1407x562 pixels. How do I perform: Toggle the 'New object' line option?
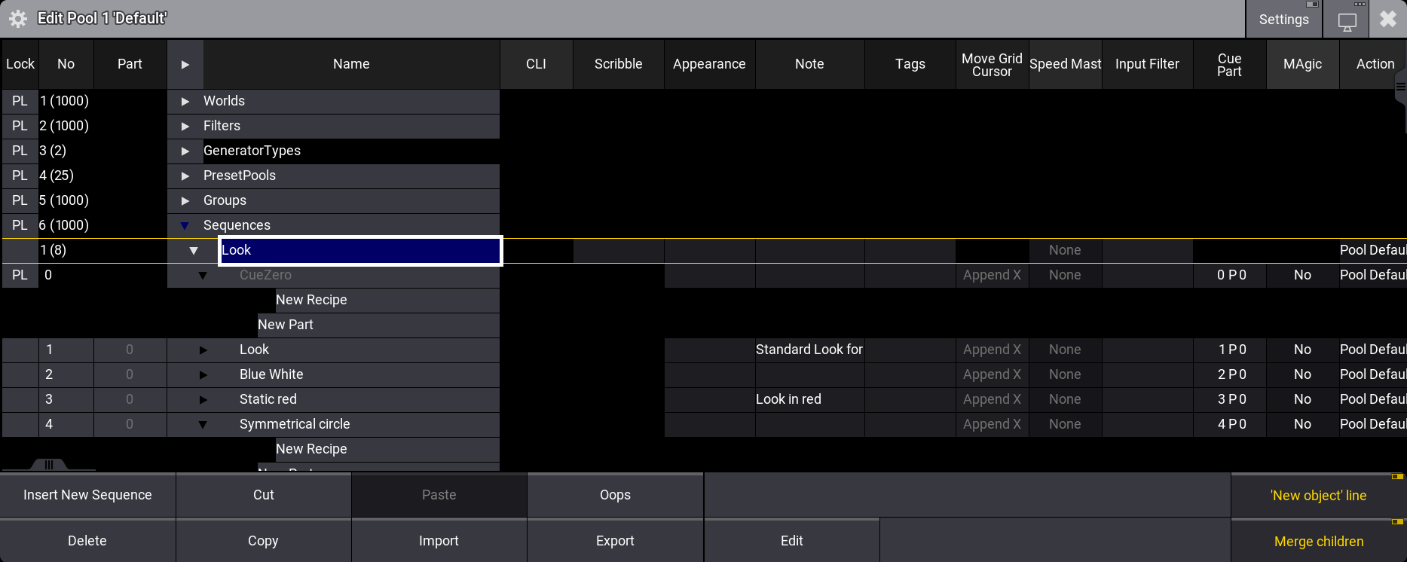pyautogui.click(x=1318, y=495)
